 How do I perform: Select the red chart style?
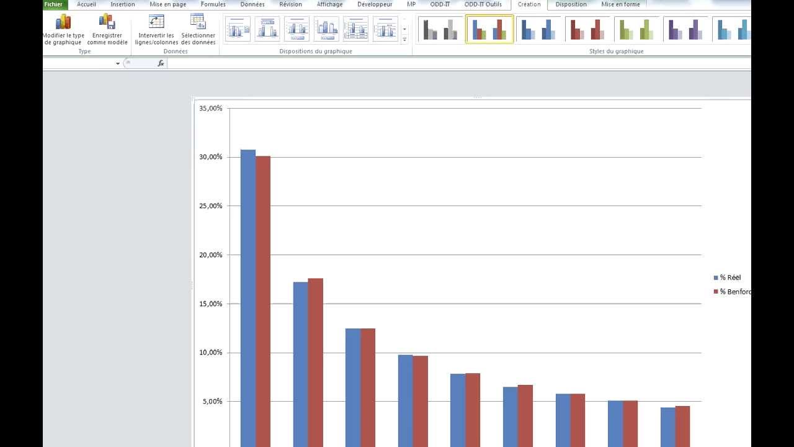[x=588, y=29]
